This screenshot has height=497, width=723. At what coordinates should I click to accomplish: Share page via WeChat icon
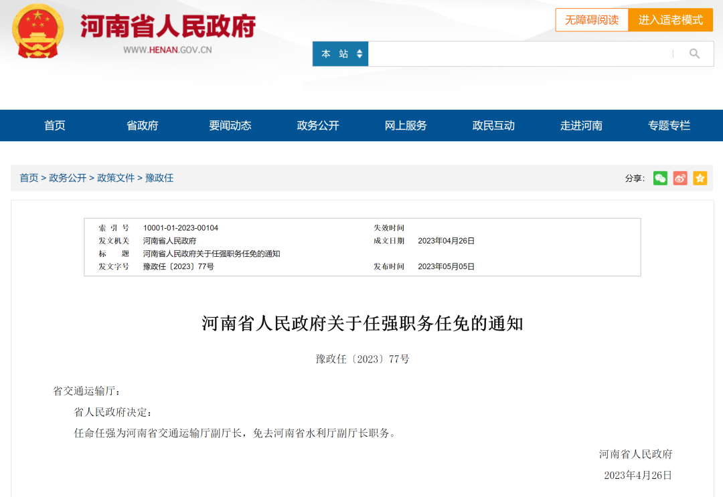point(660,178)
